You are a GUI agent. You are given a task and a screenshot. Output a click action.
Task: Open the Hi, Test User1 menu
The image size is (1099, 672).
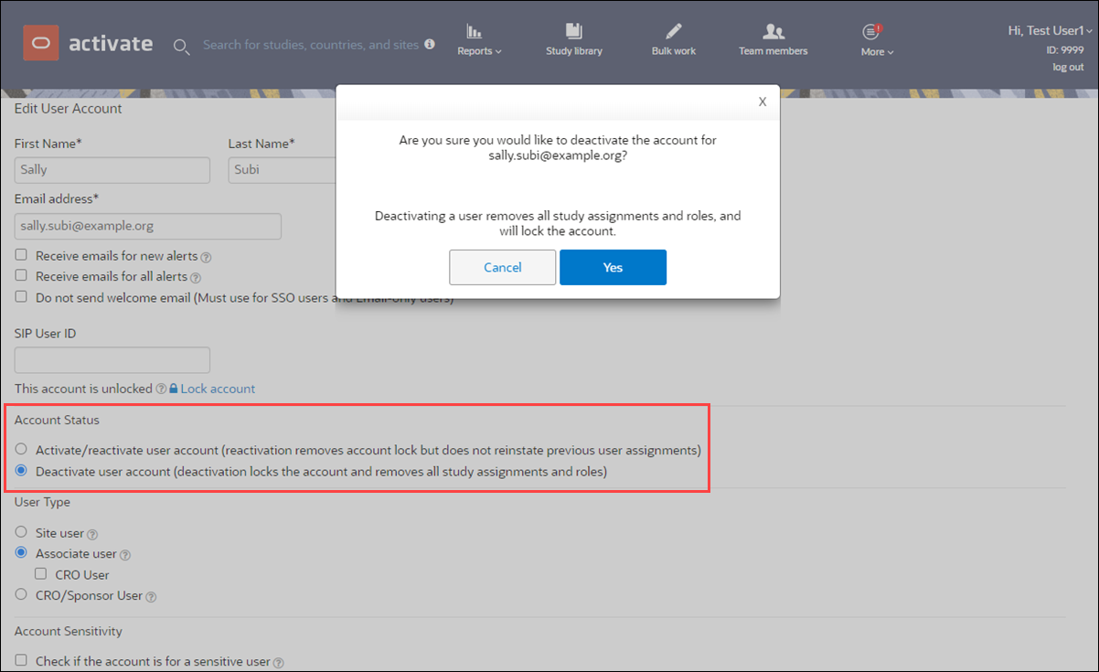coord(1050,30)
